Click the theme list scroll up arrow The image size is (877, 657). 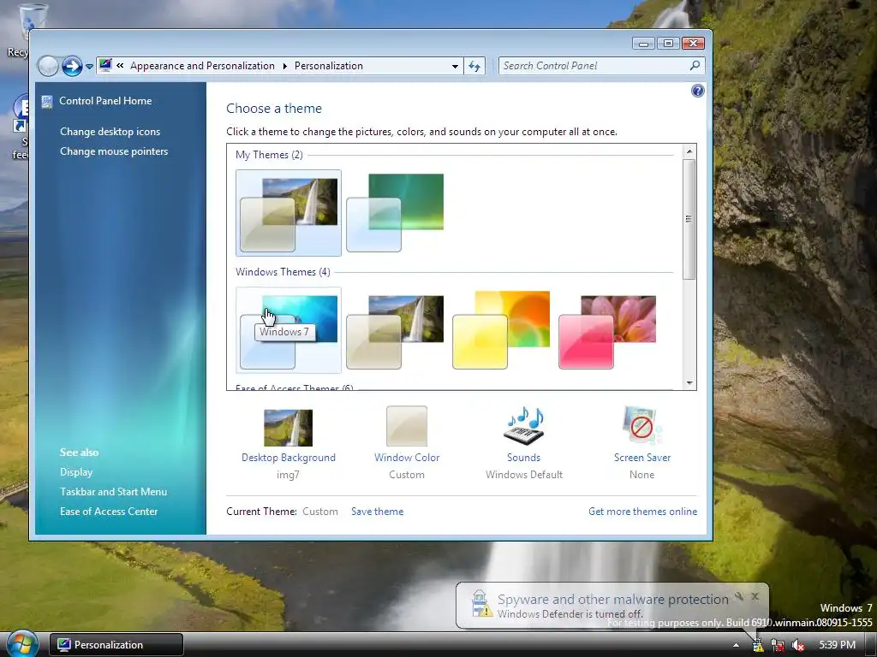tap(689, 151)
